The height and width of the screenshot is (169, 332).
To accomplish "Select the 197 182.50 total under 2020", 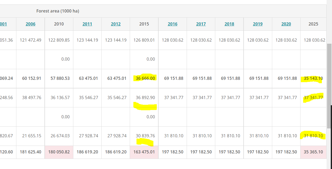I will click(x=286, y=152).
